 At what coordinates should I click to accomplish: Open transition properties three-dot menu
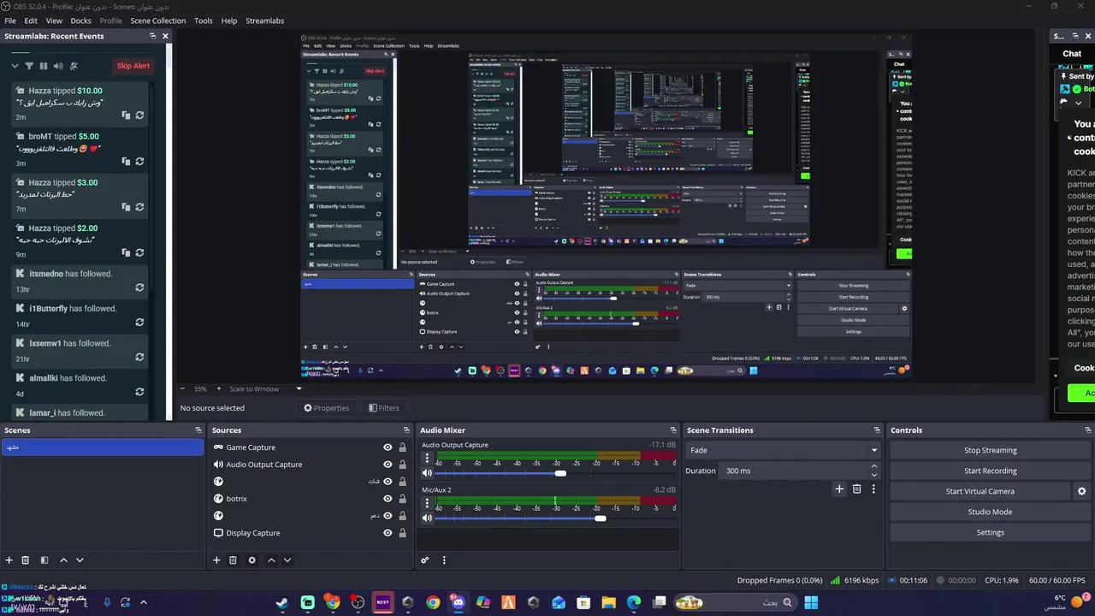point(873,489)
